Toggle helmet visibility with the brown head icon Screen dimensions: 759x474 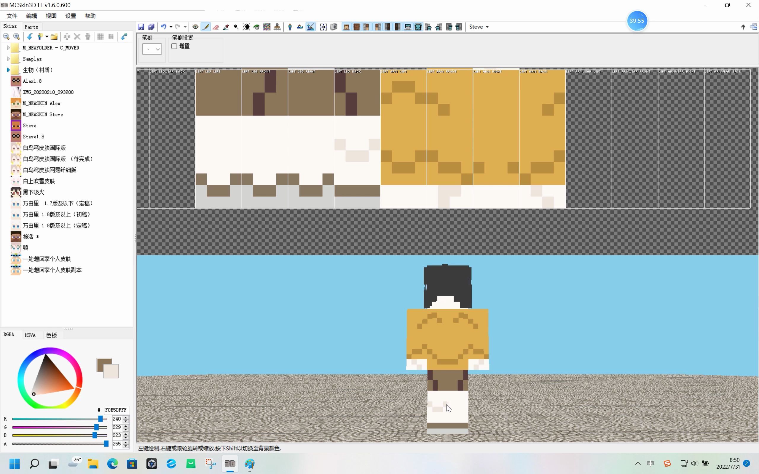coord(357,27)
